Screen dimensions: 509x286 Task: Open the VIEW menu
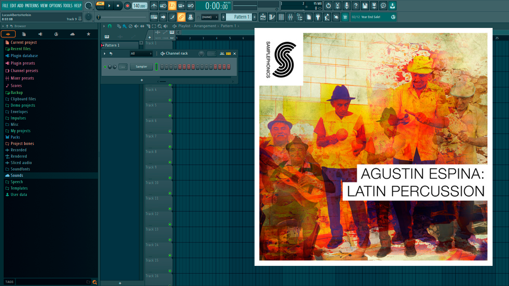tap(44, 6)
